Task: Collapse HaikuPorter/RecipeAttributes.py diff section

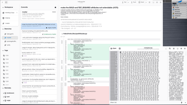Action: (62, 34)
